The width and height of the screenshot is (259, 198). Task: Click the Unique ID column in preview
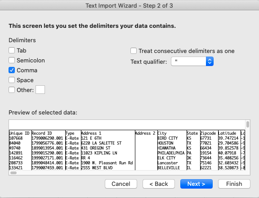(20, 150)
